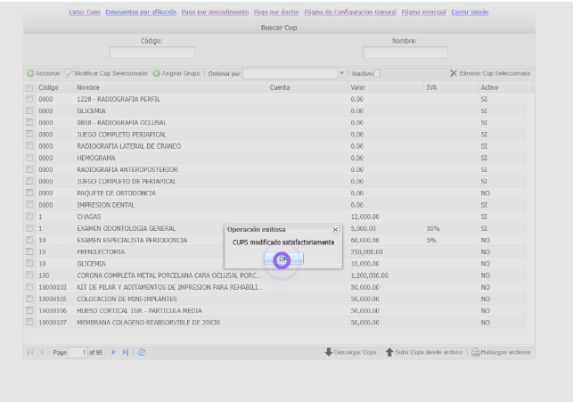Open Página de Configuración General link
The image size is (573, 402).
pos(350,12)
